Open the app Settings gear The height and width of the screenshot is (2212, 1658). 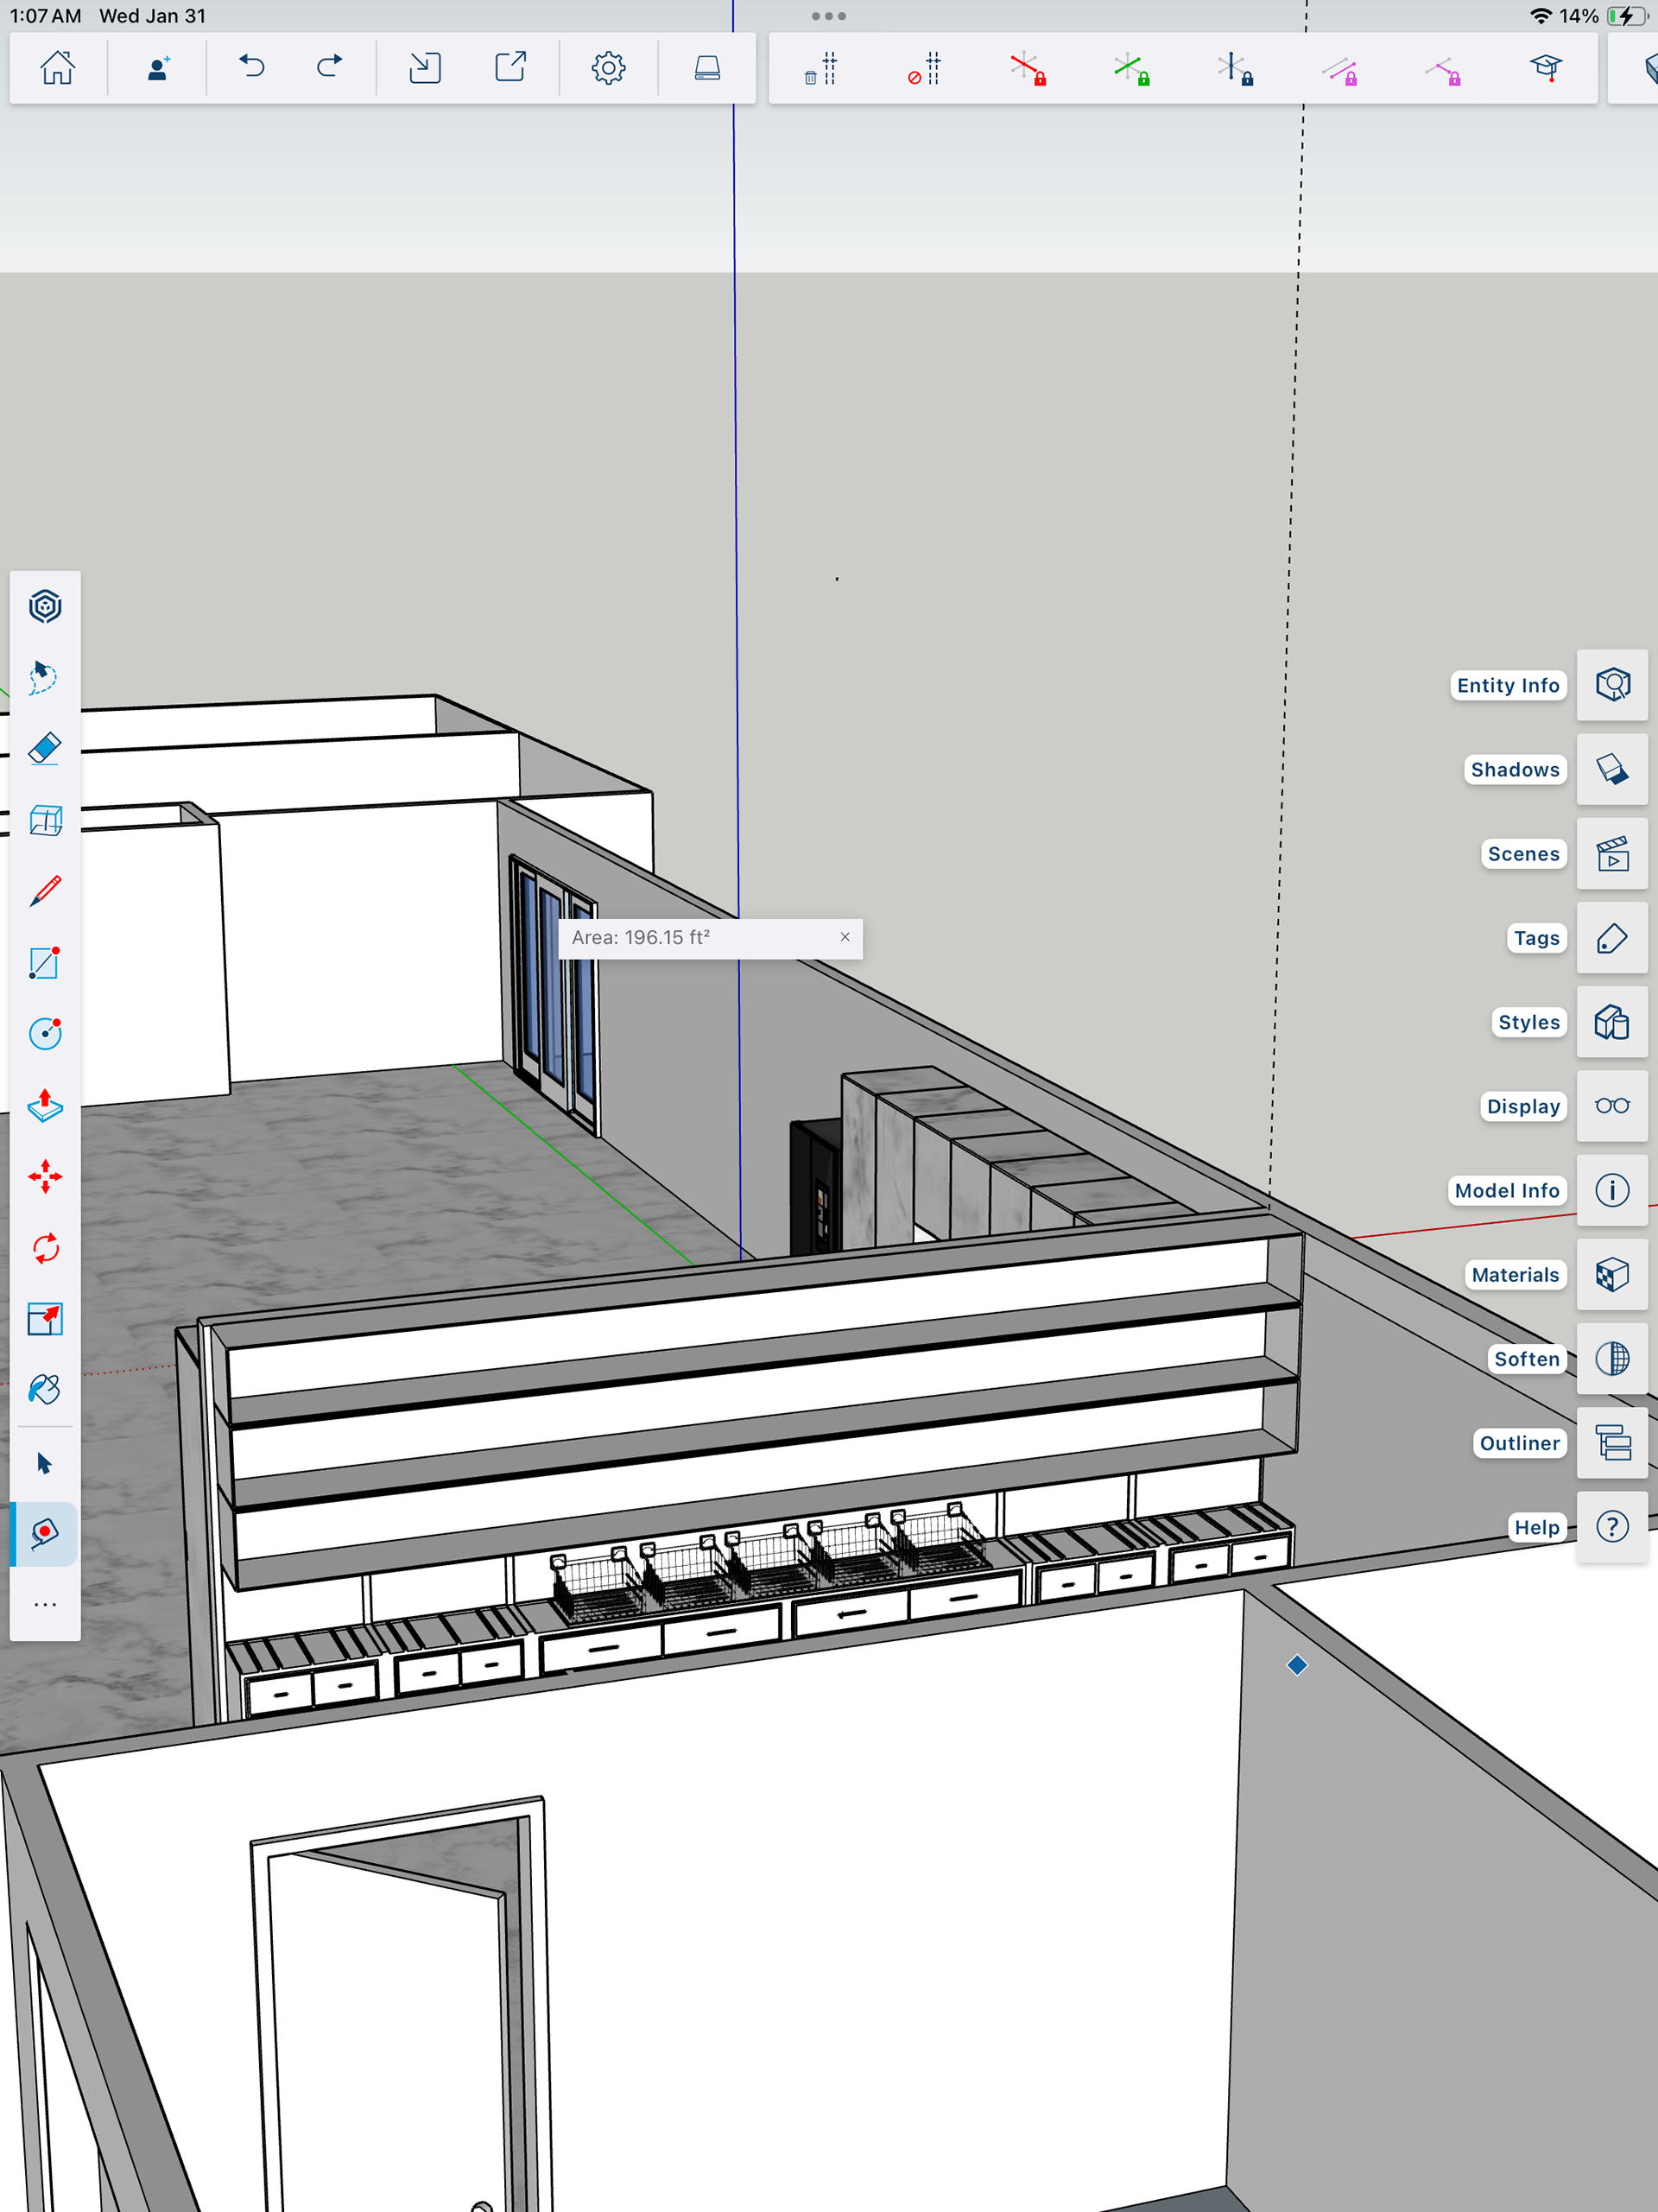pyautogui.click(x=608, y=68)
